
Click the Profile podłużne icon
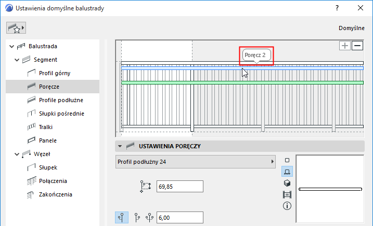coord(31,100)
